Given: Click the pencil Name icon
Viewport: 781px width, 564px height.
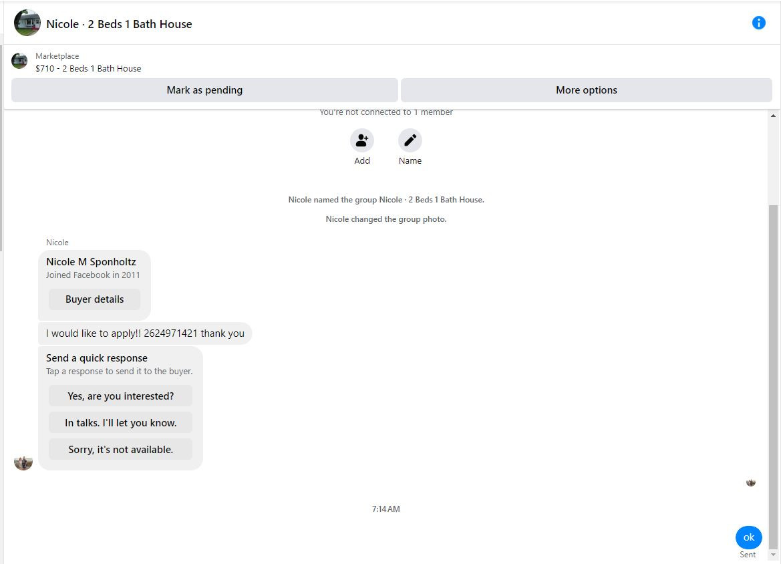Looking at the screenshot, I should pyautogui.click(x=410, y=140).
